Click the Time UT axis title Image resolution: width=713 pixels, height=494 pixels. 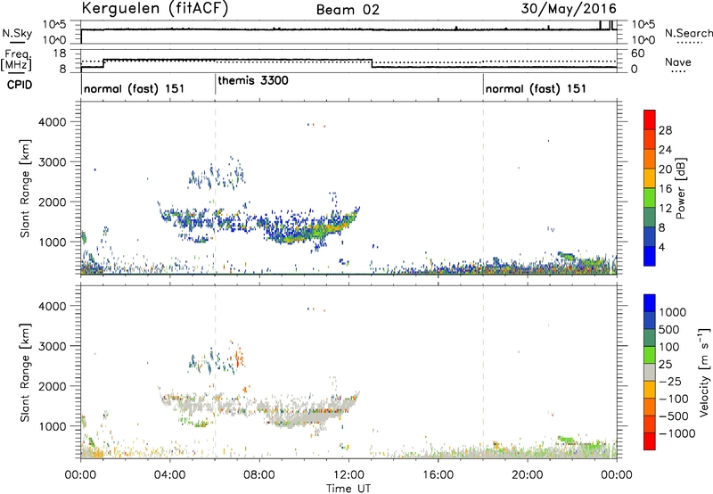[348, 489]
